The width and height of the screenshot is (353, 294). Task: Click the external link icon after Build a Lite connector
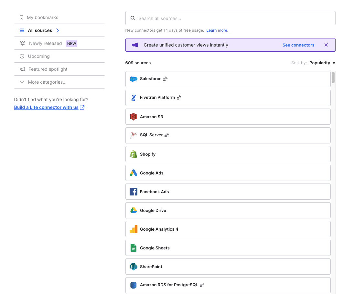click(x=82, y=108)
